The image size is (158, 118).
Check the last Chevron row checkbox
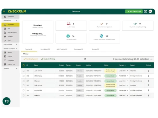pyautogui.click(x=24, y=95)
